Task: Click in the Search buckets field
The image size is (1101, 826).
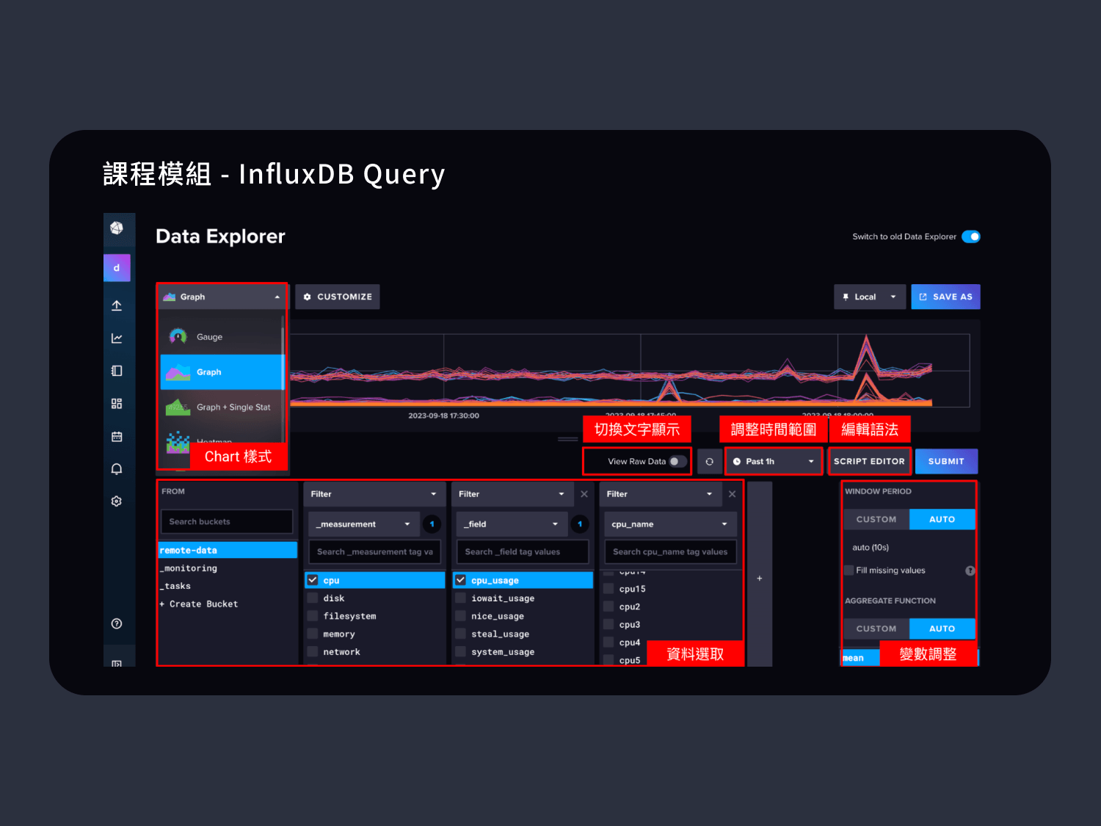Action: 226,522
